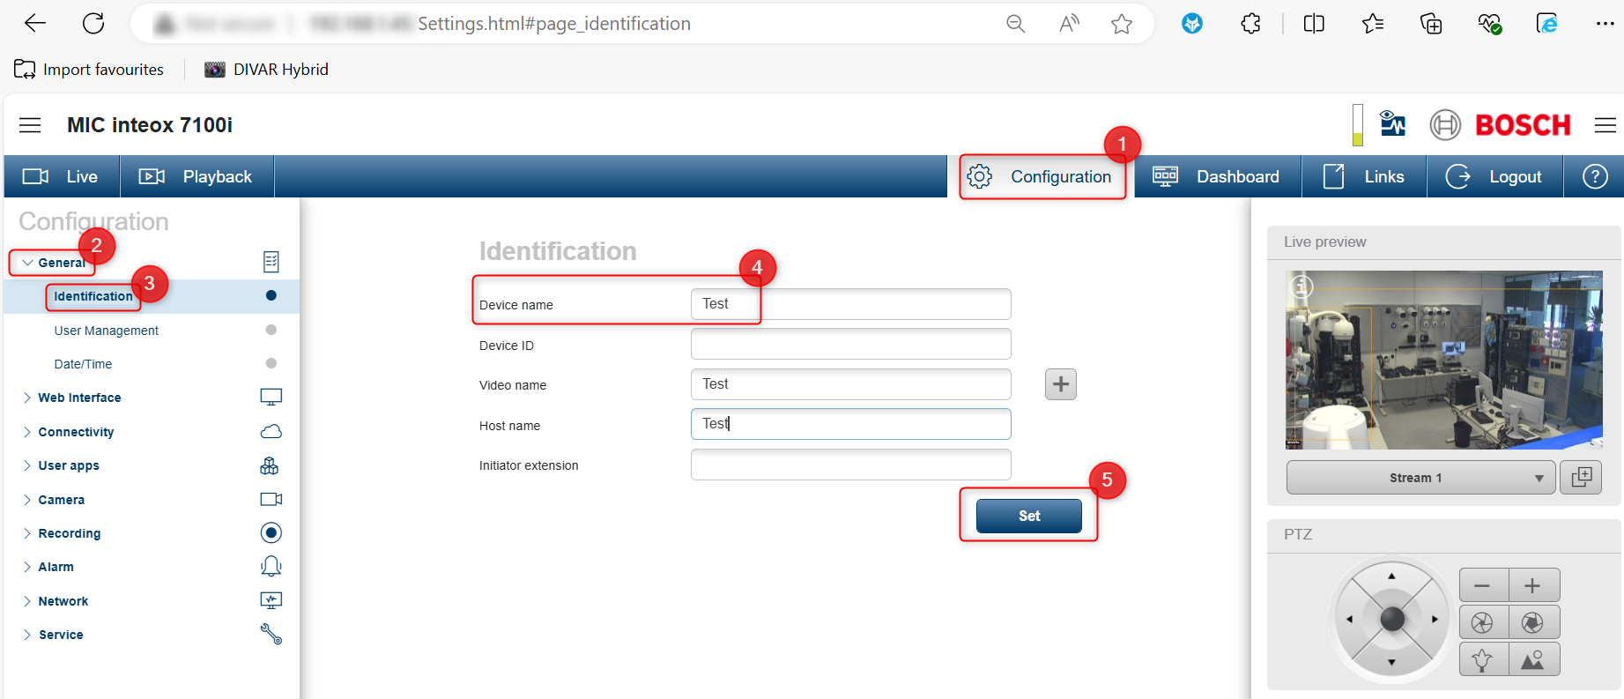Open the Split screen icon

tap(1314, 24)
